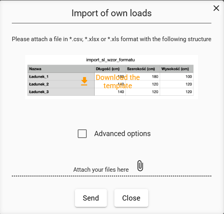
Task: Click the Attach your files here text
Action: [101, 170]
